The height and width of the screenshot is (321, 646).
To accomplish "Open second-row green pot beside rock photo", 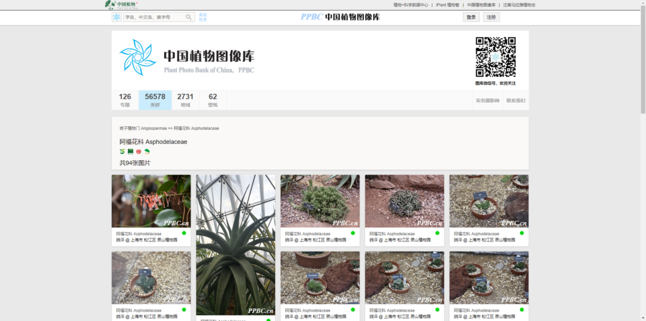I will click(x=320, y=277).
